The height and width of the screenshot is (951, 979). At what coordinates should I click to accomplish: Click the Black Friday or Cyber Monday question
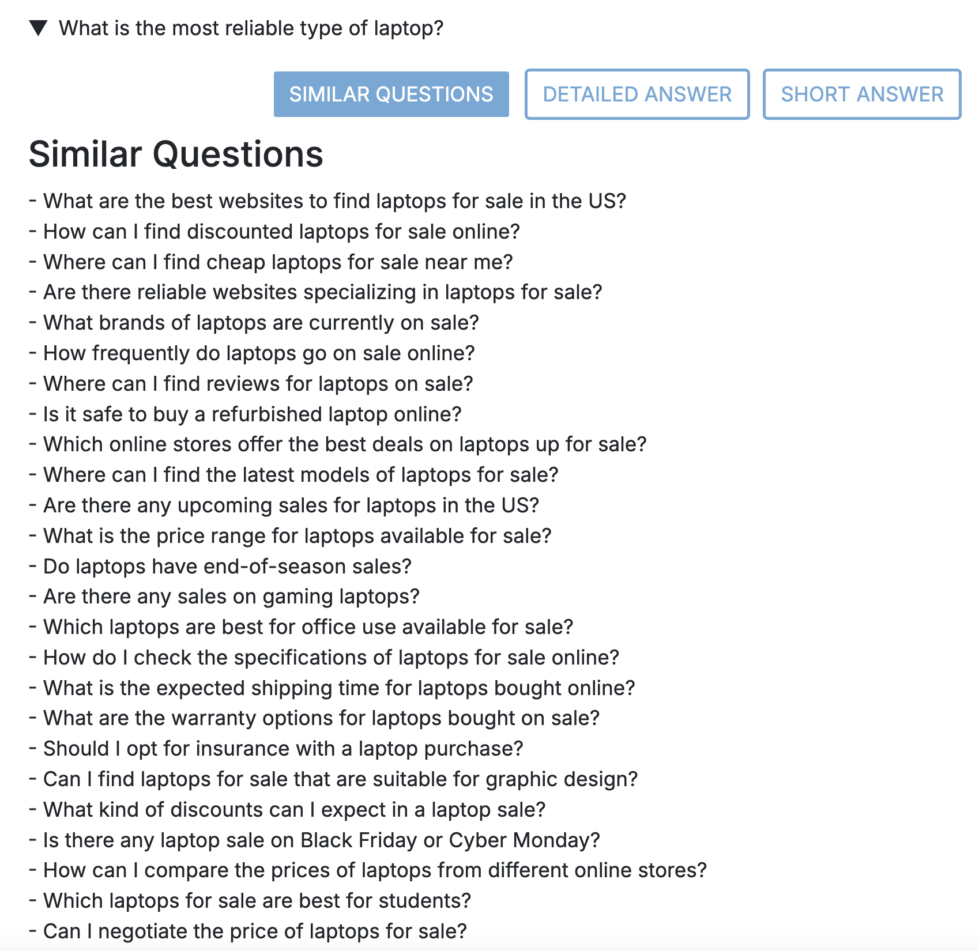click(x=321, y=840)
